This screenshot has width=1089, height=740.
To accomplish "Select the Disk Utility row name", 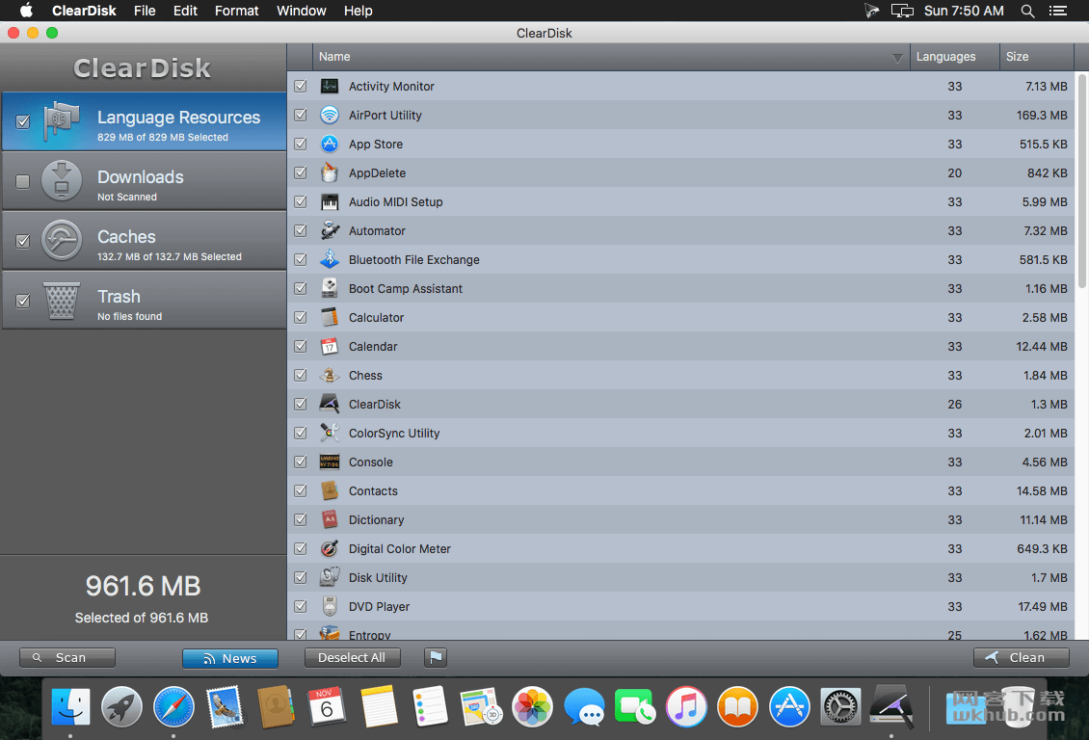I will coord(378,577).
